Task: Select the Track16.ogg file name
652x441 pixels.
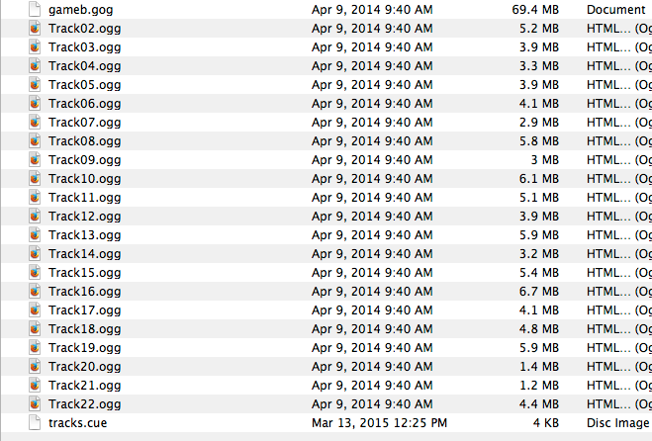Action: [x=84, y=292]
